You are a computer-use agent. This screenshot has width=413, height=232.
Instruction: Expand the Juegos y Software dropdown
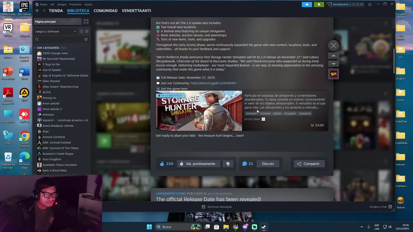pos(56,31)
